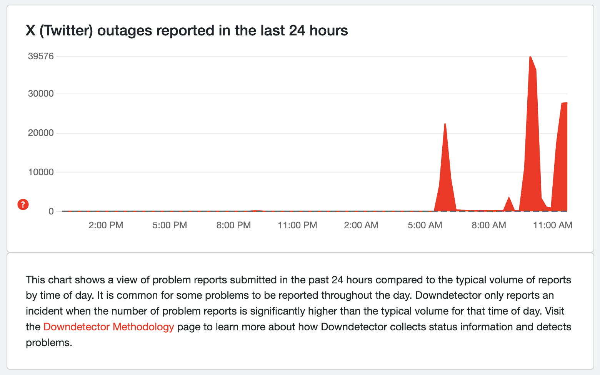This screenshot has width=600, height=375.
Task: Click the 0 y-axis label
Action: click(x=51, y=211)
